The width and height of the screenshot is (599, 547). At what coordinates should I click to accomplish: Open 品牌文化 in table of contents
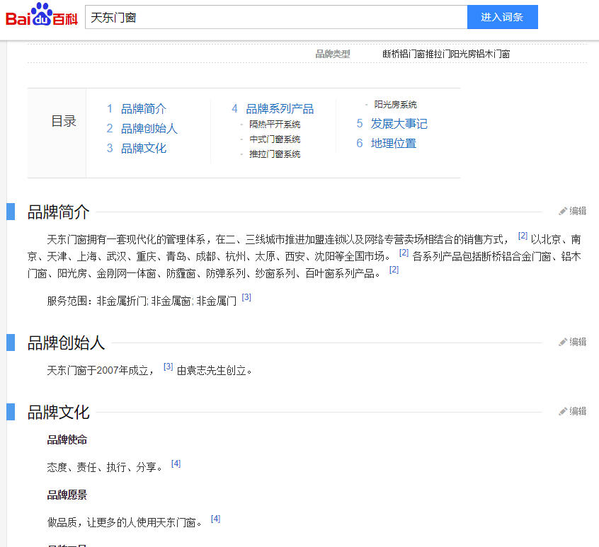pos(143,148)
